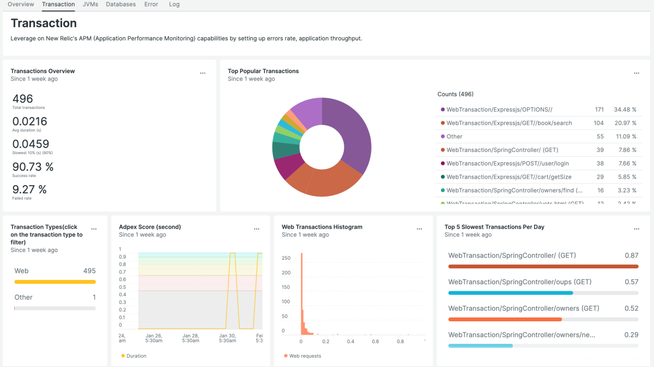The height and width of the screenshot is (367, 654).
Task: Open Top Popular Transactions ellipsis menu
Action: [636, 73]
